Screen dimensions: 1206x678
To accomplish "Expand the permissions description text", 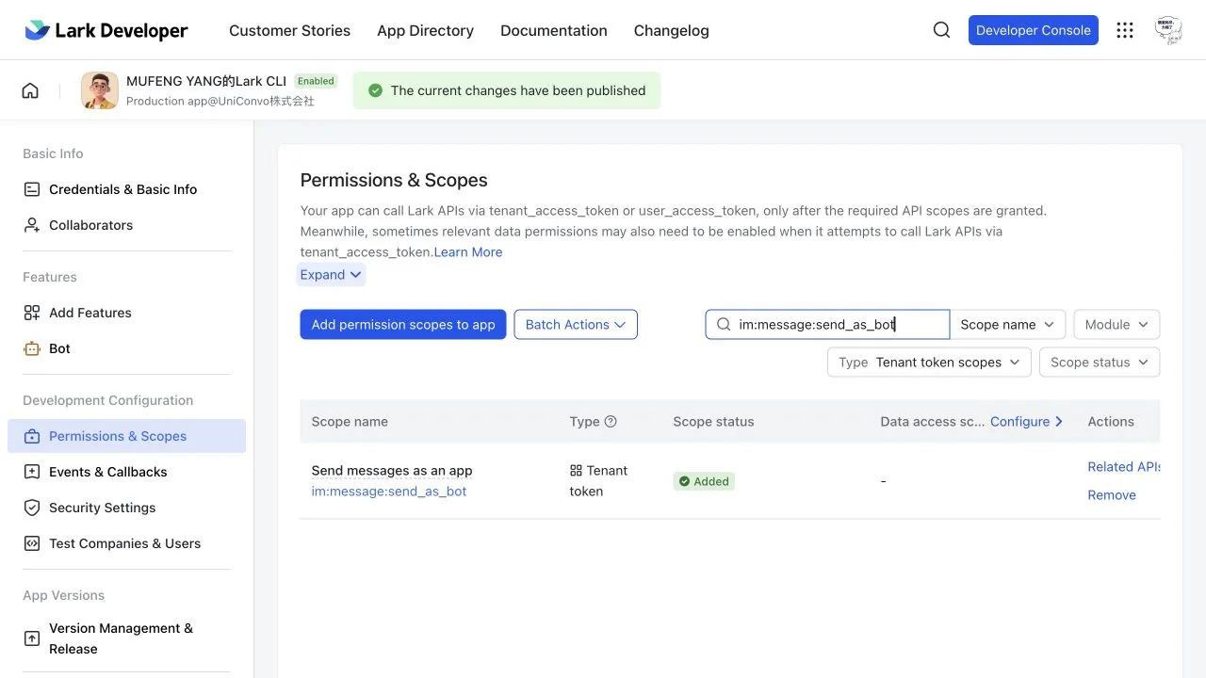I will 331,275.
